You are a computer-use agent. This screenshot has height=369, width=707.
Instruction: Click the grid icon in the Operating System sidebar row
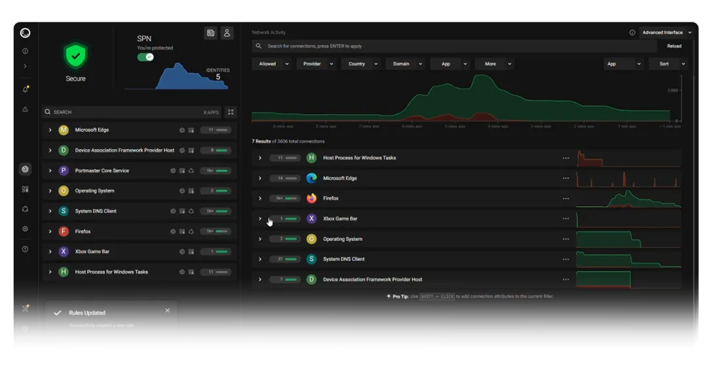coord(191,191)
